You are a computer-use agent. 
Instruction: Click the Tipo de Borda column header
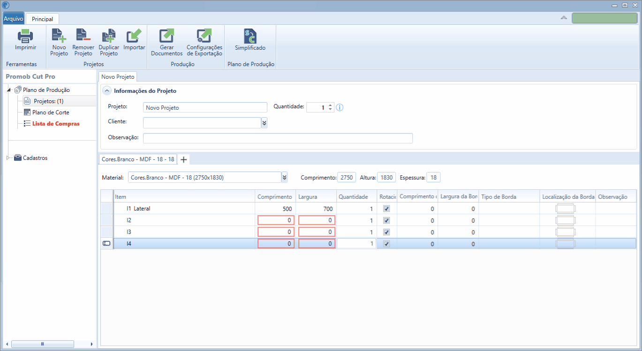pos(509,197)
